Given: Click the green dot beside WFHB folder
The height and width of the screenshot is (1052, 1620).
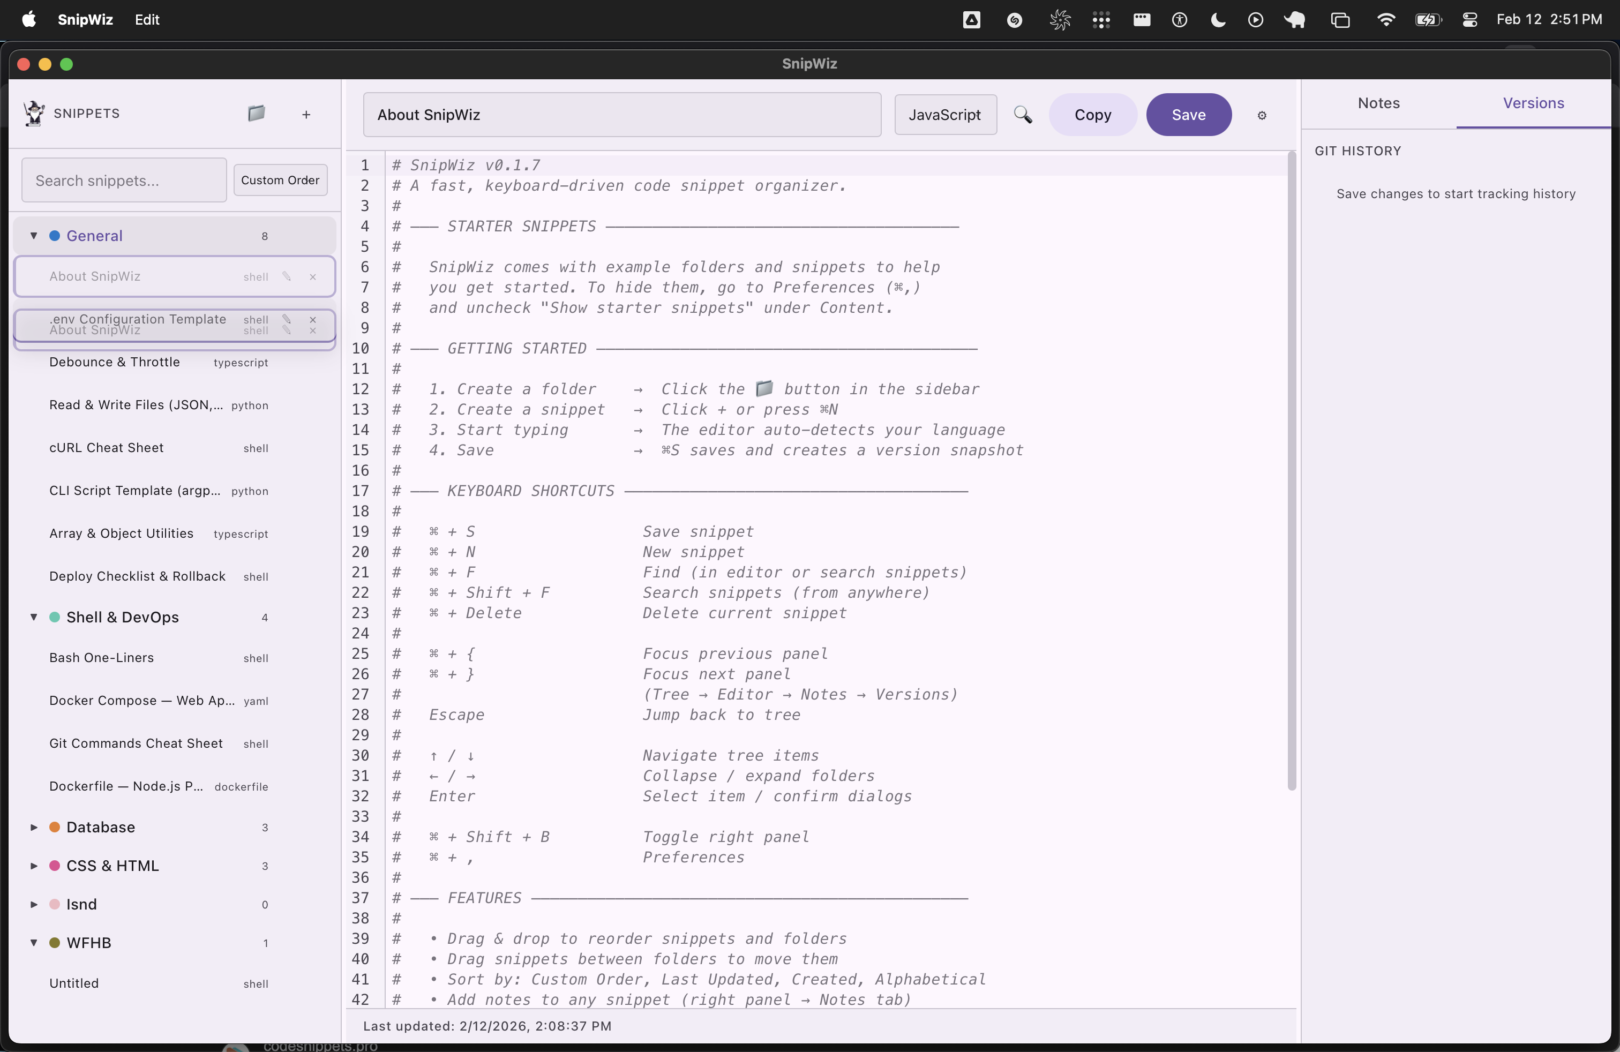Looking at the screenshot, I should pos(55,943).
